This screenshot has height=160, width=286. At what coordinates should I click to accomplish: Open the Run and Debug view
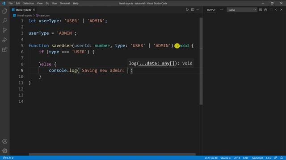click(x=5, y=40)
